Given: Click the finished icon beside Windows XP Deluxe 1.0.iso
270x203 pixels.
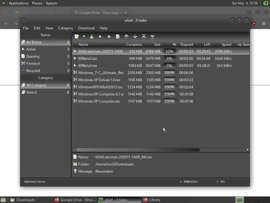Looking at the screenshot, I should tap(75, 80).
